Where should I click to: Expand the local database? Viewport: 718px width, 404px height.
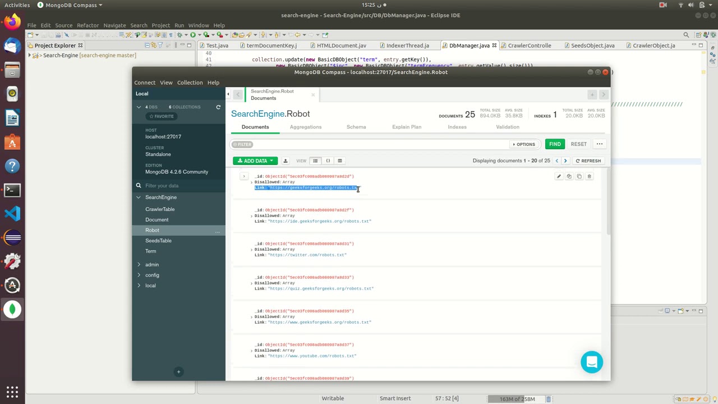click(x=139, y=286)
